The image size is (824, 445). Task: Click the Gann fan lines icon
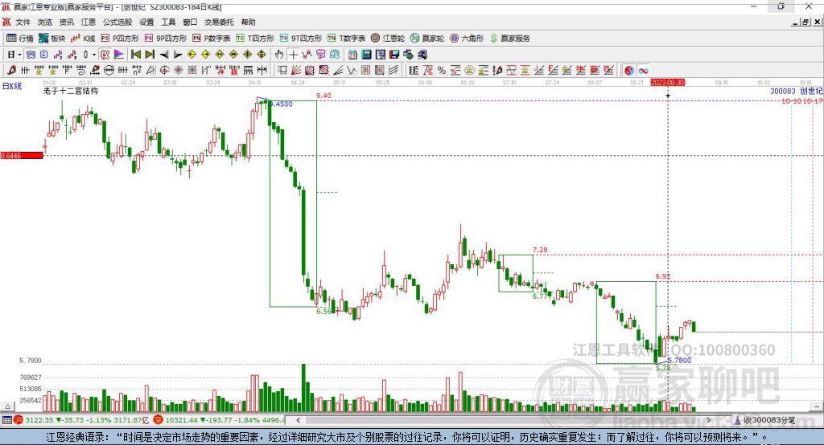point(296,71)
